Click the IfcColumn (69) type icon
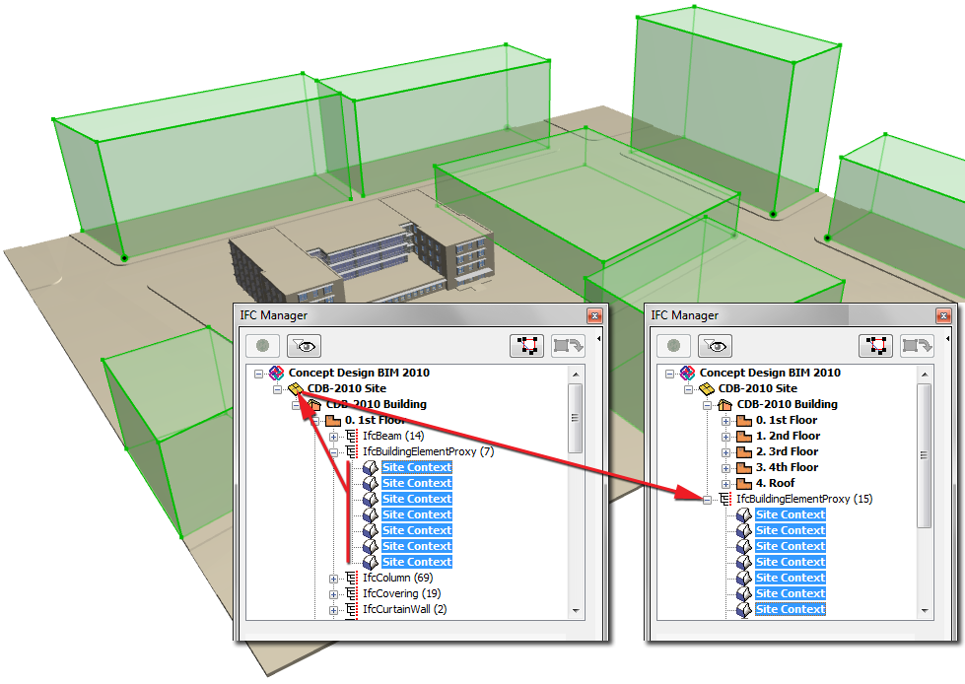Screen dimensions: 965x684 point(352,579)
